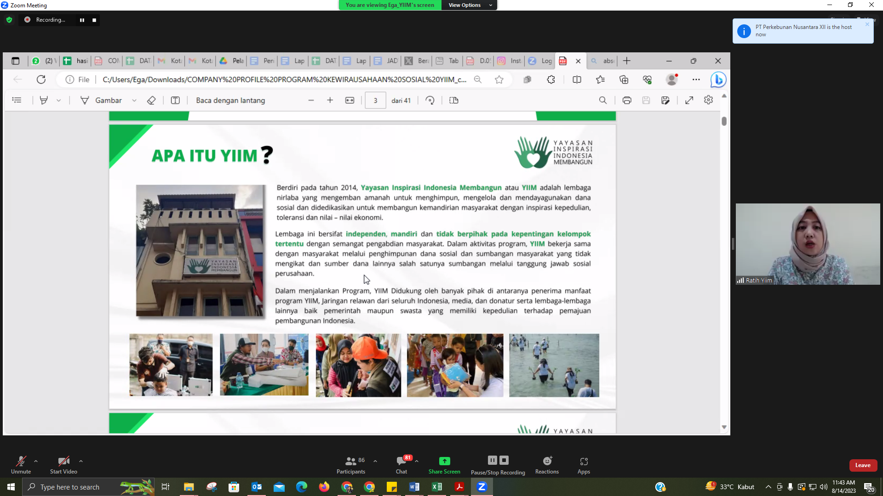
Task: Click Windows taskbar search box
Action: tap(69, 487)
